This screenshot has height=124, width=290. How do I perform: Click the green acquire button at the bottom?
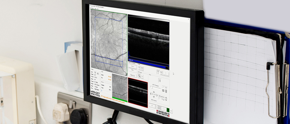(x=168, y=110)
